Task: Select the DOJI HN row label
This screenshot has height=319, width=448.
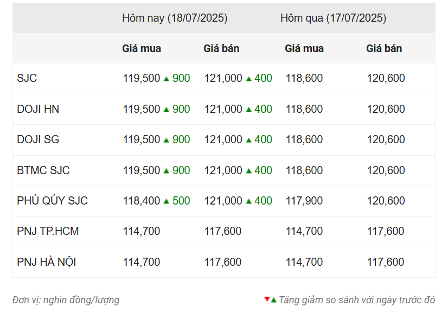Action: tap(38, 109)
